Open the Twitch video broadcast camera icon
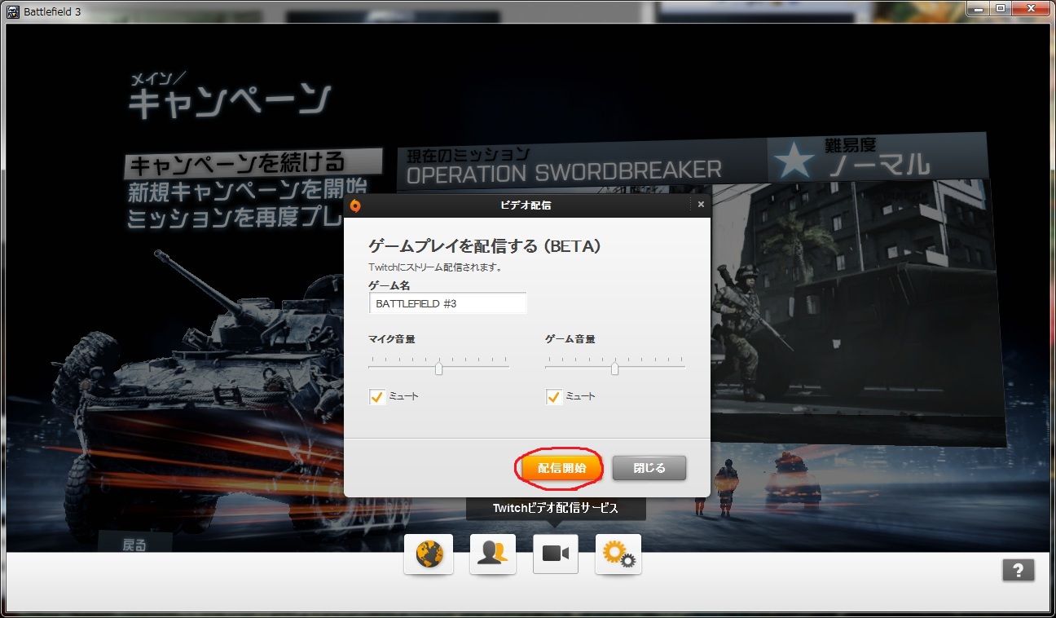The image size is (1056, 618). point(556,554)
